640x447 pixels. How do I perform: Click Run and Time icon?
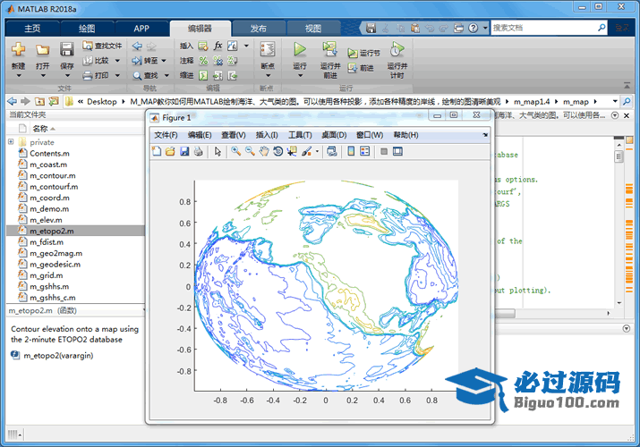pos(397,50)
